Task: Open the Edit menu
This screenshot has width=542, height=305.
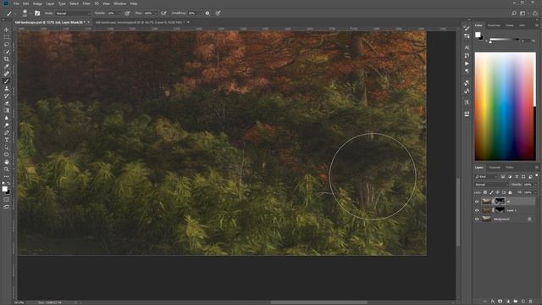Action: pos(26,3)
